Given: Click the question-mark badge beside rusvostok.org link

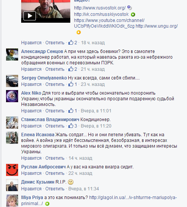Looking at the screenshot, I should [130, 8].
